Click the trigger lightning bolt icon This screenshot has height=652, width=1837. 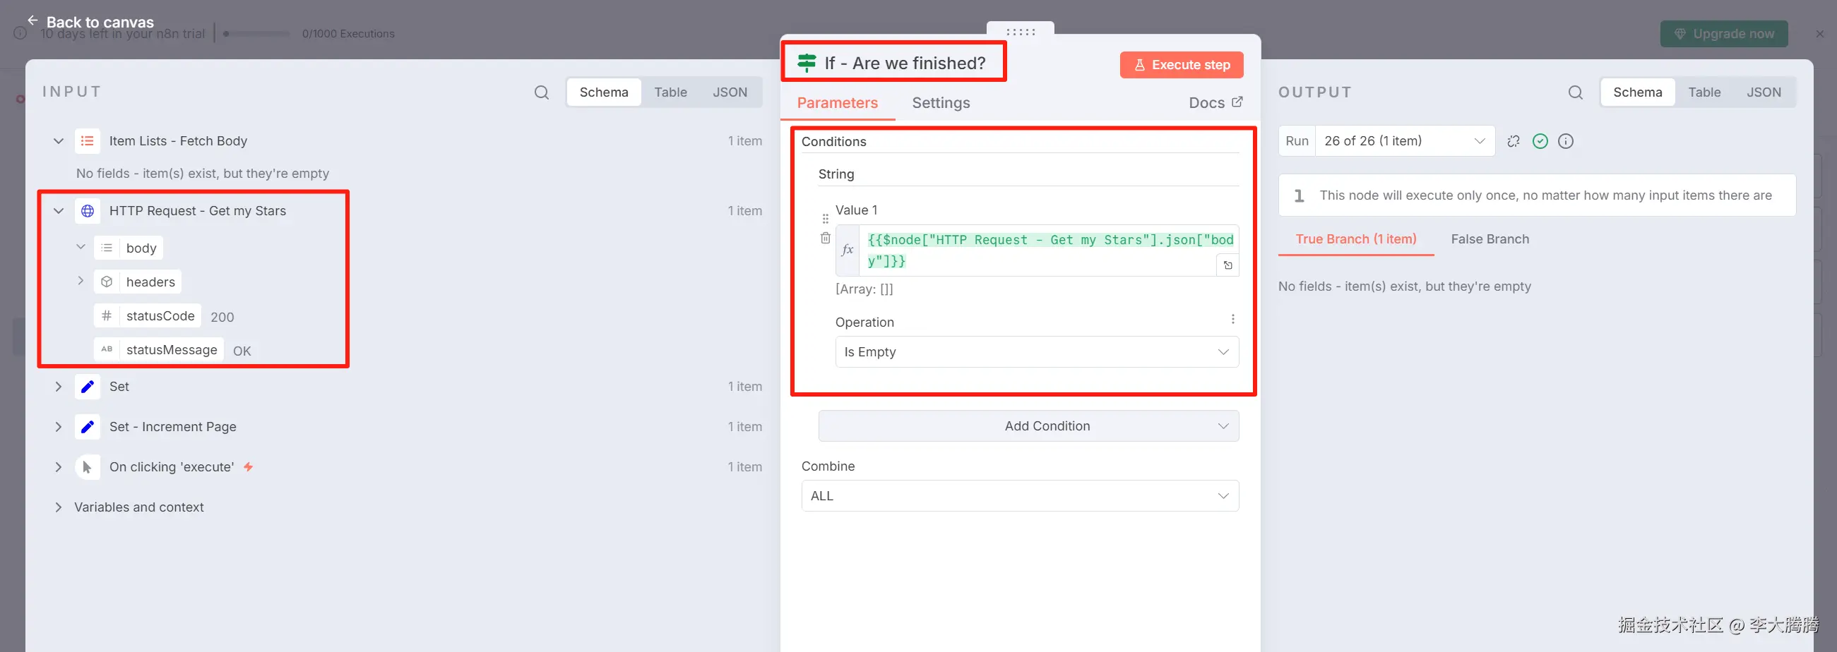click(248, 466)
